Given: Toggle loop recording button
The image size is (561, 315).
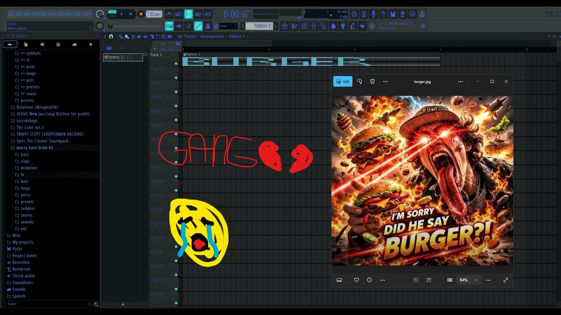Looking at the screenshot, I should click(x=208, y=14).
